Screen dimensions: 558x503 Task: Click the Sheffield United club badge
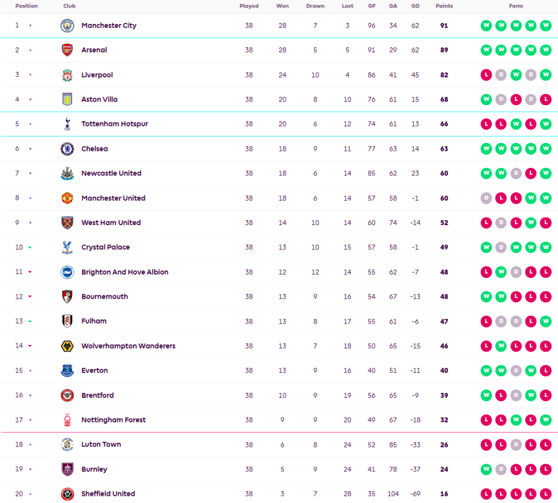pos(67,494)
